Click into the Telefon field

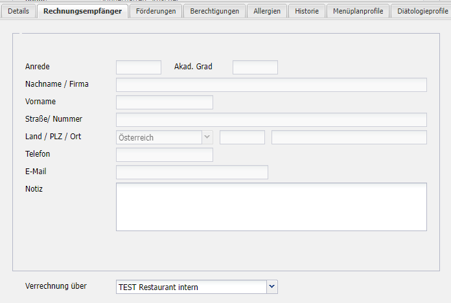164,155
